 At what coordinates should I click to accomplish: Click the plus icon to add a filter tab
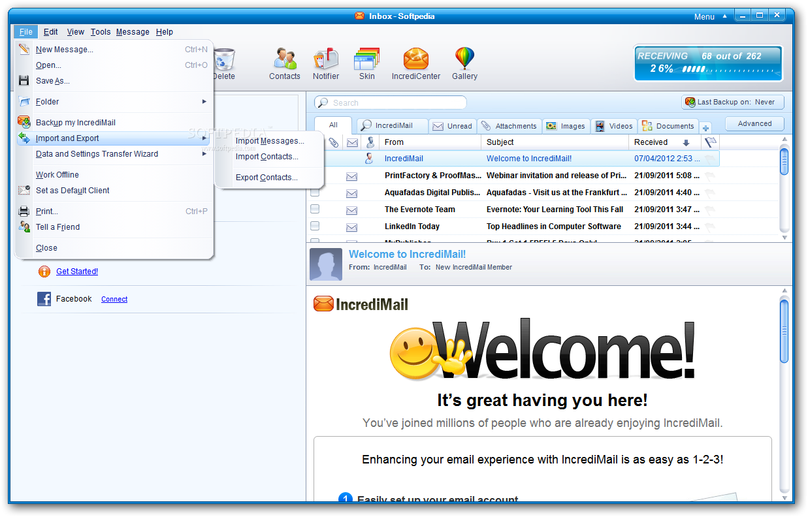[x=705, y=127]
